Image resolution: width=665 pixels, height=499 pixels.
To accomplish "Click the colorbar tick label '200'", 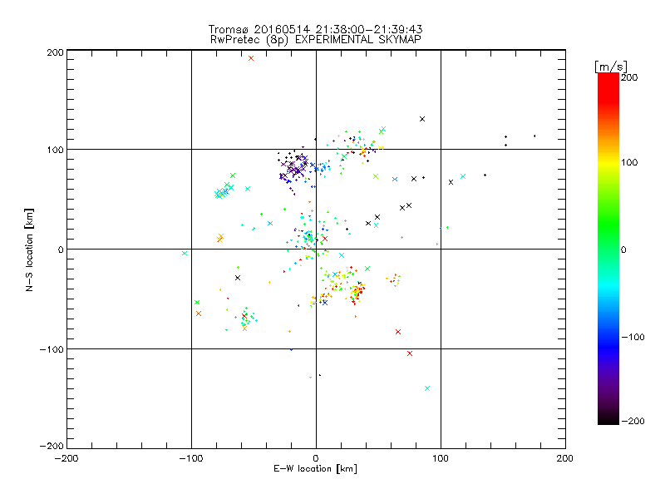I will point(629,77).
